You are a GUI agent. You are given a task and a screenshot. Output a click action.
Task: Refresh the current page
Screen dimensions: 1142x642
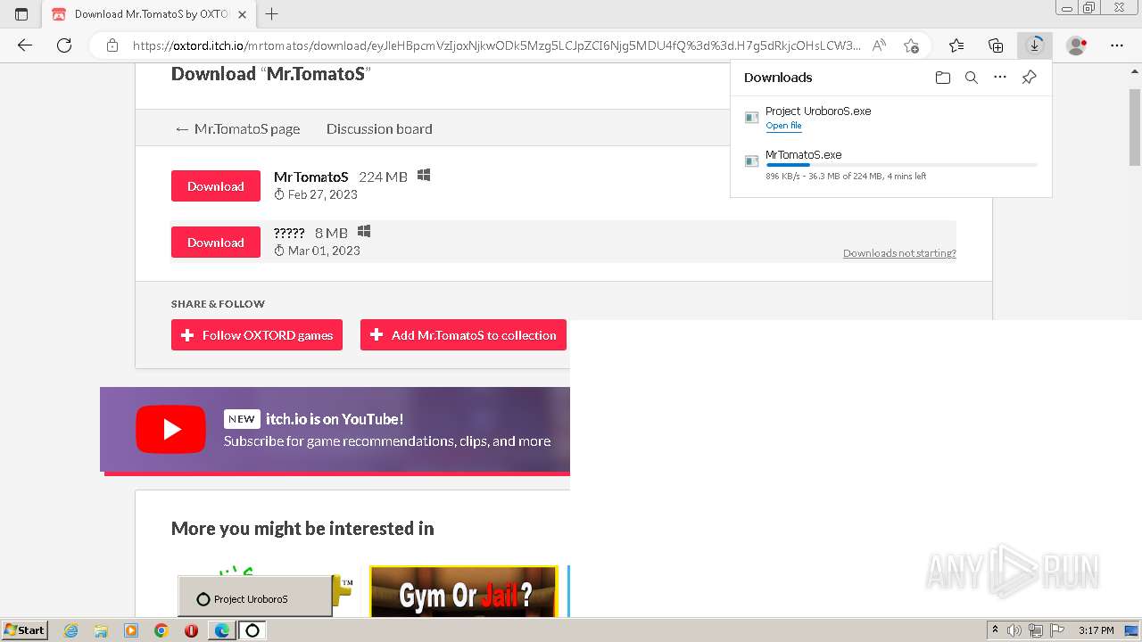point(64,45)
